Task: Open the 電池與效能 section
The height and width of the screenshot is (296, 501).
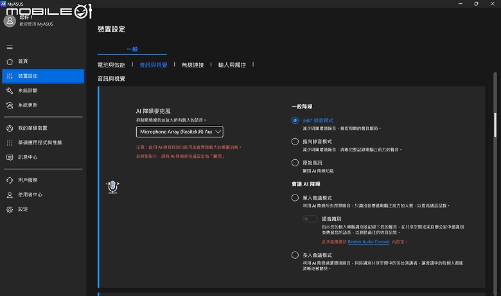Action: pyautogui.click(x=111, y=65)
